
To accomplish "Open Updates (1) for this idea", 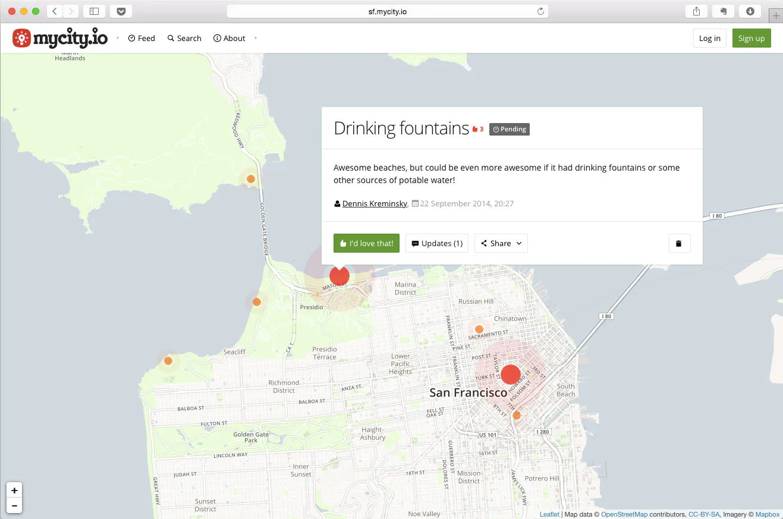I will [x=437, y=243].
